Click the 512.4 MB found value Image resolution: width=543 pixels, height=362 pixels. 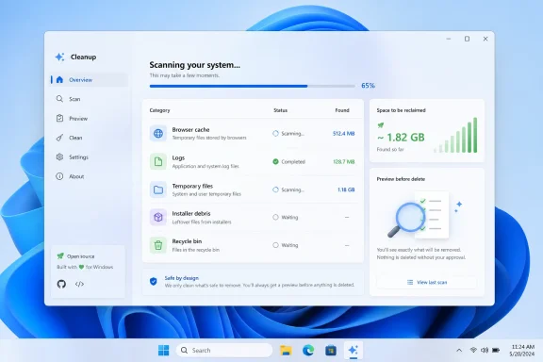pyautogui.click(x=343, y=133)
